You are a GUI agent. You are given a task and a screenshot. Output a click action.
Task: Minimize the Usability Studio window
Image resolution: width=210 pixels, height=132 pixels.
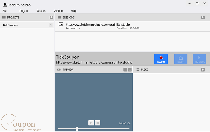190,4
